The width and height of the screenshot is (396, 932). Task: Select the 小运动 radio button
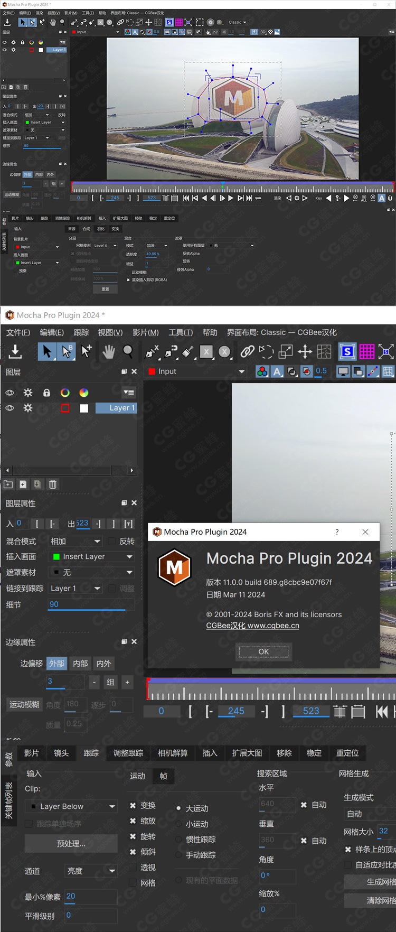click(179, 824)
